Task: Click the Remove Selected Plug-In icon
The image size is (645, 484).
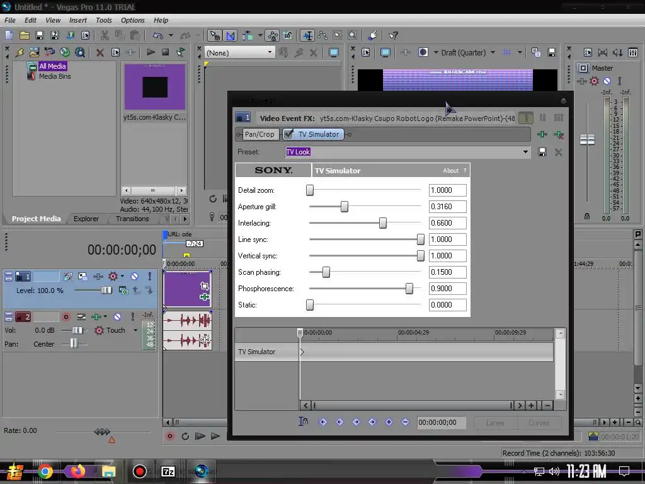Action: coord(559,134)
